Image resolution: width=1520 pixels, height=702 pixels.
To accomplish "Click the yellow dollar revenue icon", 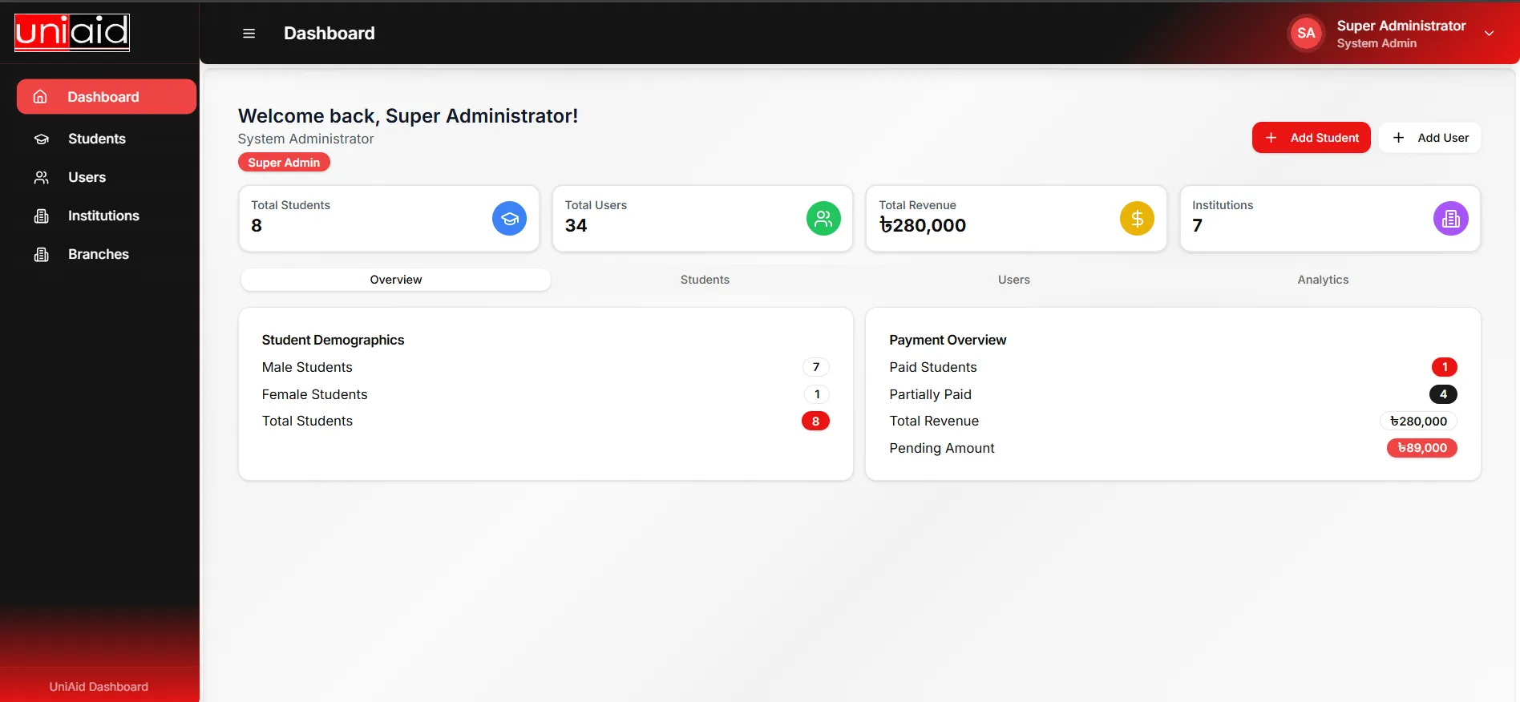I will [x=1136, y=219].
